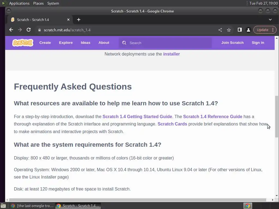This screenshot has height=209, width=279.
Task: Click heading 'What are the system requirements for Scratch 1.4?'
Action: [x=87, y=145]
